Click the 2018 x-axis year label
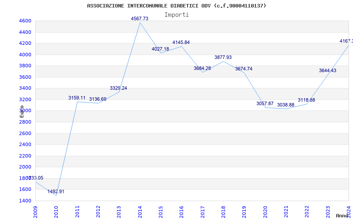The image size is (353, 220). pos(223,212)
